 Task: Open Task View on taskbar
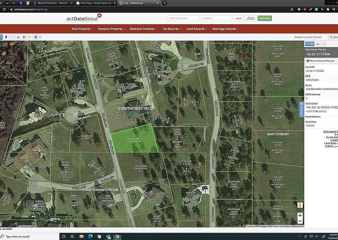point(73,236)
